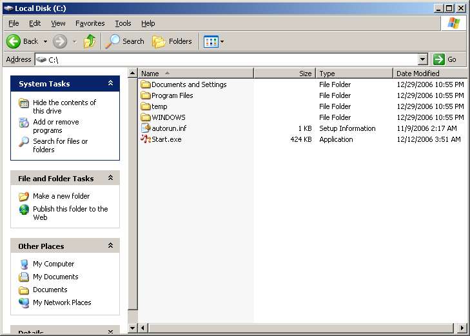Open the Back history dropdown arrow
The width and height of the screenshot is (470, 336).
[x=45, y=42]
